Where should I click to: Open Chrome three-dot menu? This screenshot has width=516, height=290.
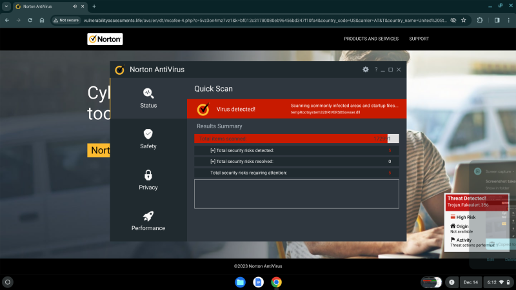[x=509, y=20]
